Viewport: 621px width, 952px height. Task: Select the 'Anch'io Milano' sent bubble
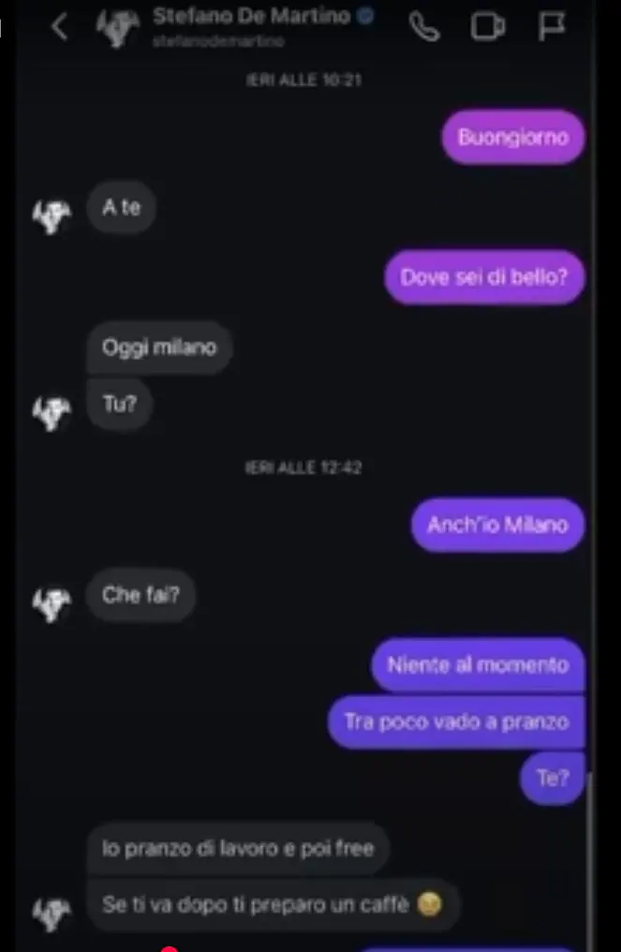click(x=497, y=525)
